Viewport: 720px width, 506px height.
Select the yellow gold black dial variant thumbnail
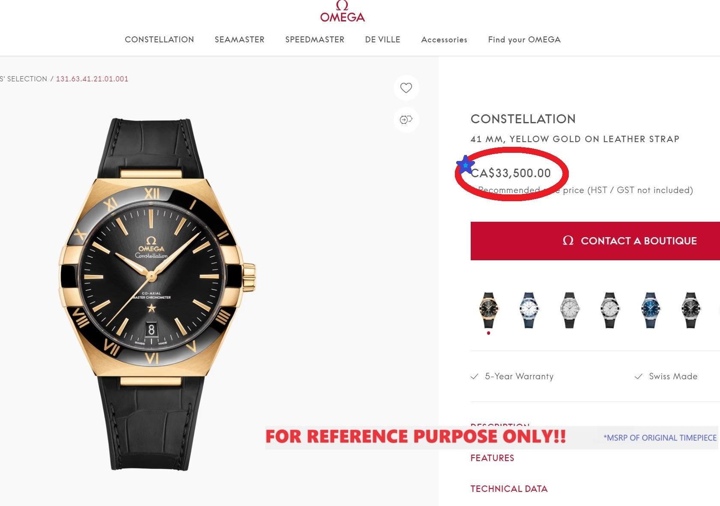pyautogui.click(x=489, y=310)
